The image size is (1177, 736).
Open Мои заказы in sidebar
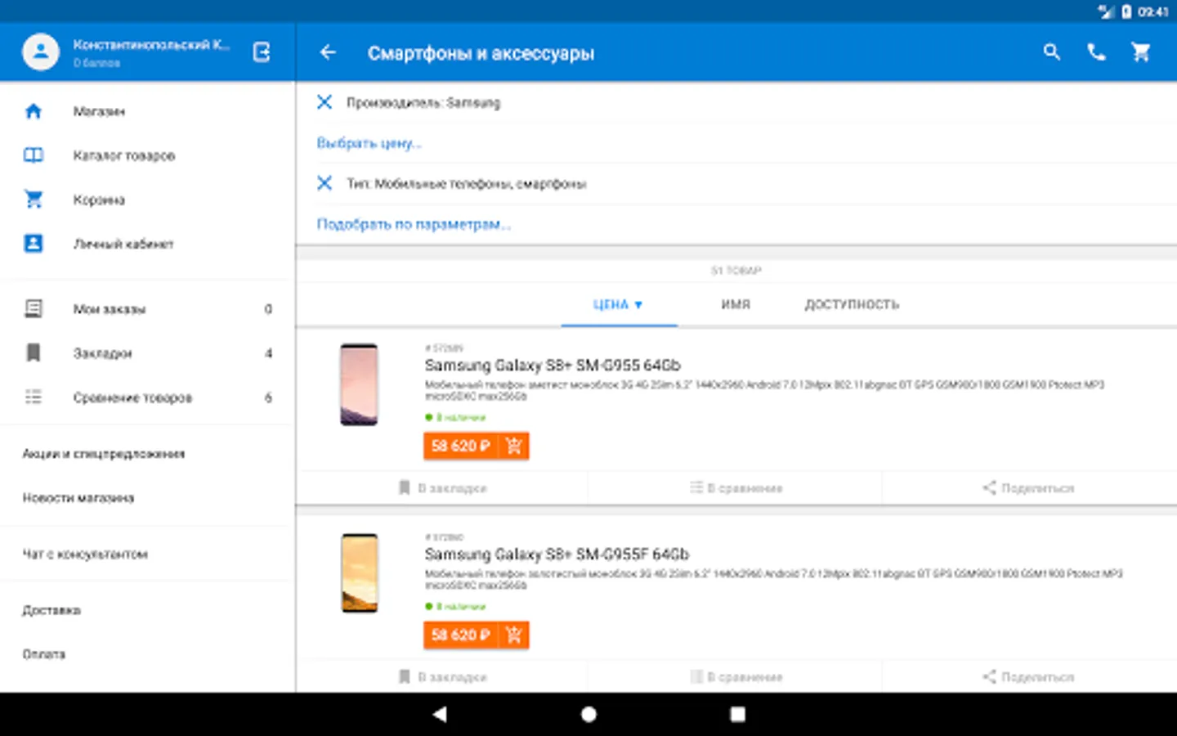click(x=147, y=309)
